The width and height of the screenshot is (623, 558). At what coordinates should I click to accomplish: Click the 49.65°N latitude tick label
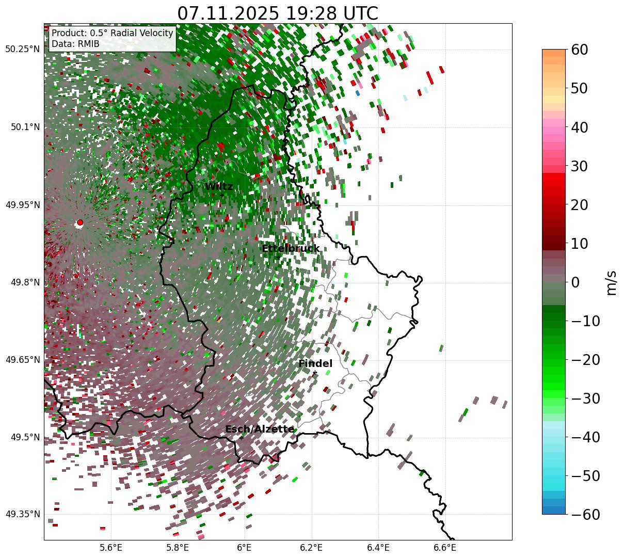(x=22, y=360)
